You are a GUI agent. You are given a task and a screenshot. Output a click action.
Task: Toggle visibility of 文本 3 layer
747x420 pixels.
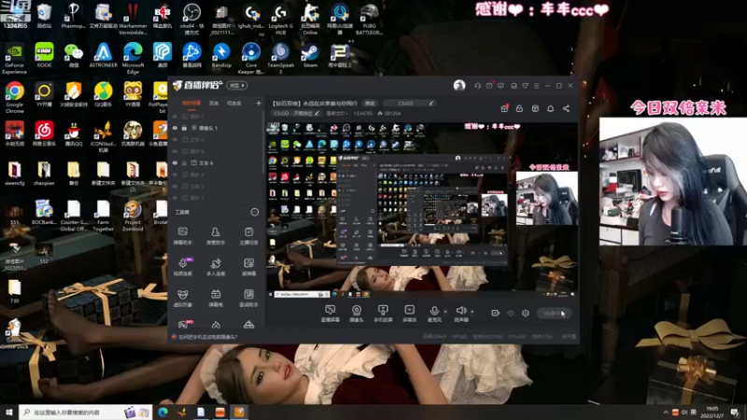[175, 186]
